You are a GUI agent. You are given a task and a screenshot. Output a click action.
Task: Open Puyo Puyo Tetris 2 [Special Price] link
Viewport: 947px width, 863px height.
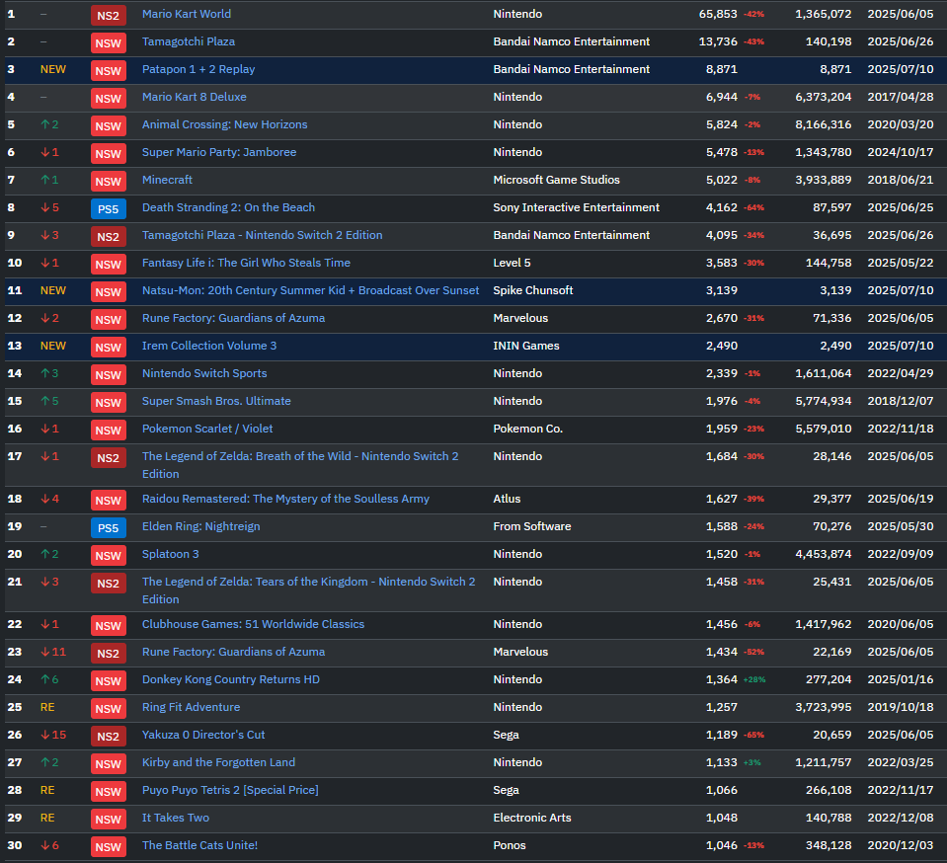230,791
